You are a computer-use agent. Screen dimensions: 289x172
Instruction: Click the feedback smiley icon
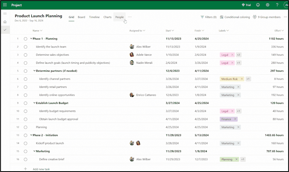258,5
